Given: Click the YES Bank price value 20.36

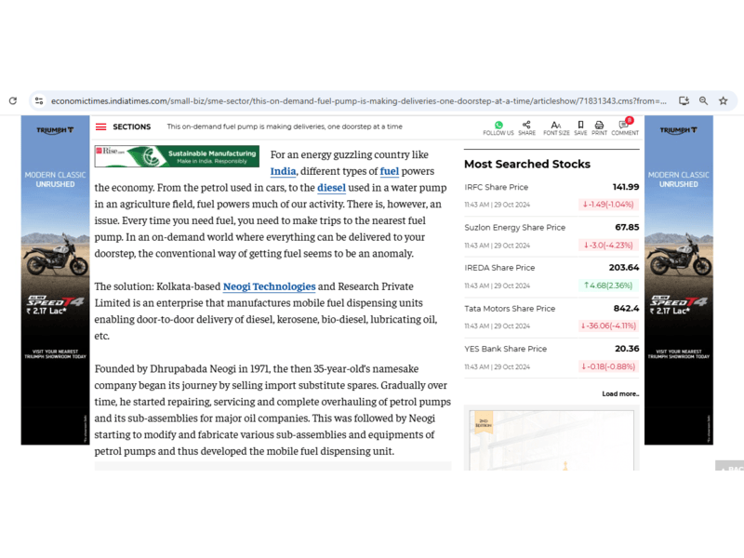Looking at the screenshot, I should click(x=627, y=349).
